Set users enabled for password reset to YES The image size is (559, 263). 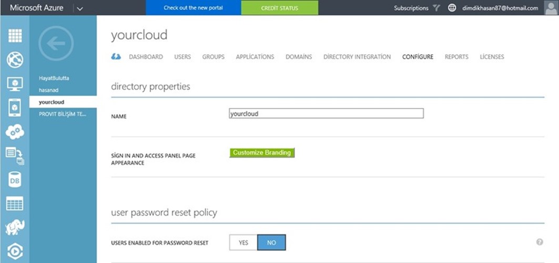[x=243, y=243]
